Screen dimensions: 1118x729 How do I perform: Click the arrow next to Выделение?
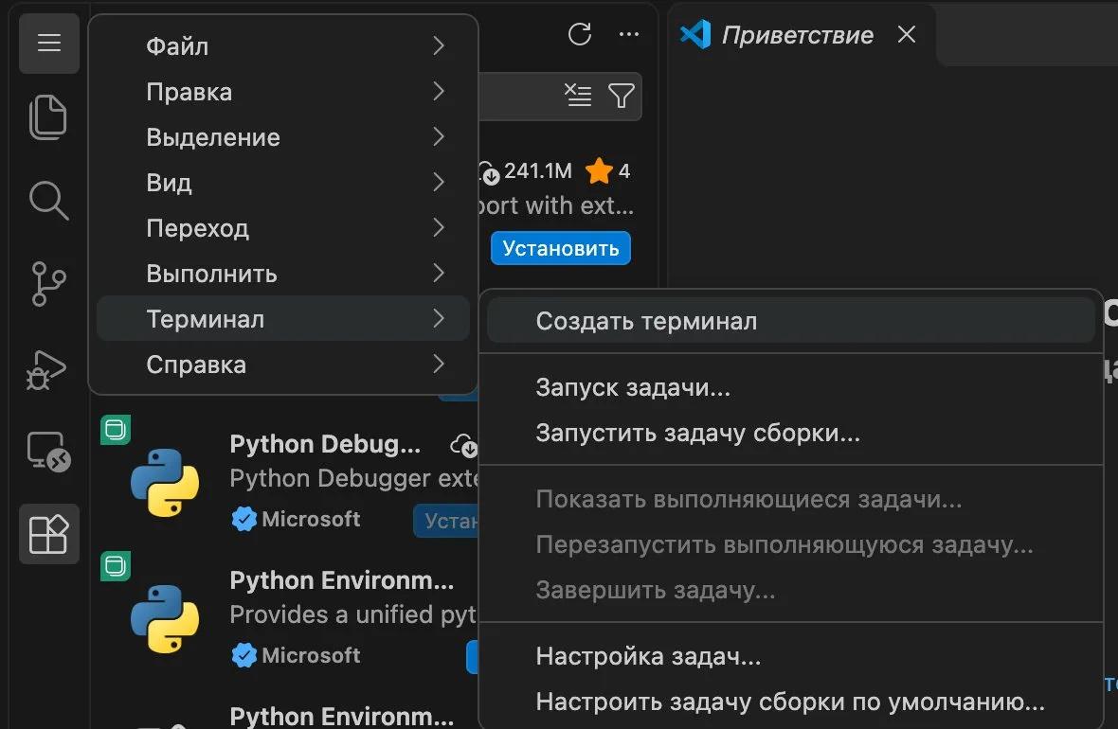coord(439,137)
